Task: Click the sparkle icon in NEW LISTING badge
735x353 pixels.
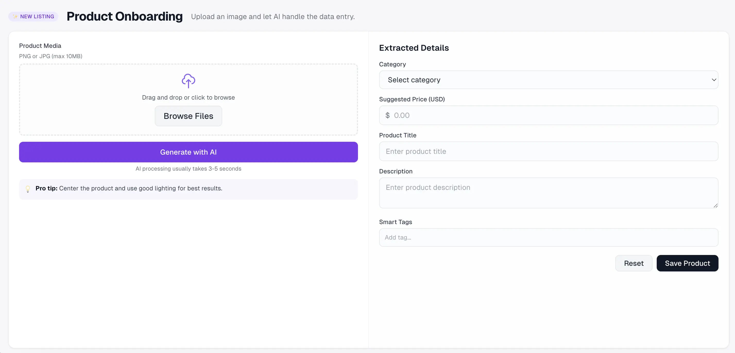Action: [16, 16]
